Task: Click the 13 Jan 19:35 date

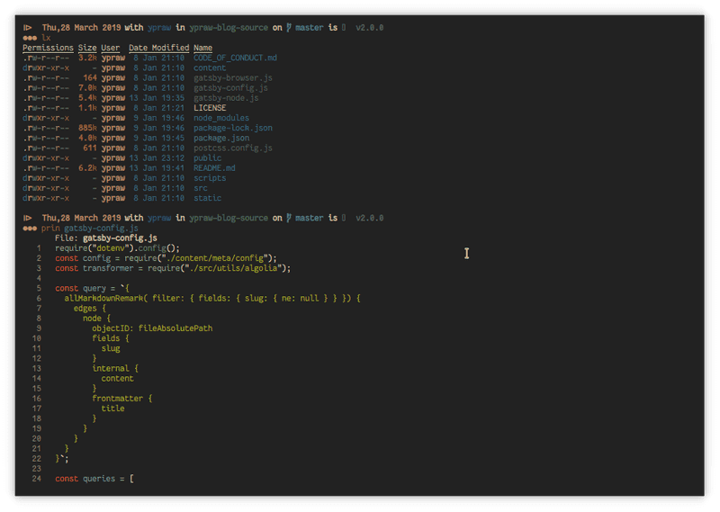Action: (157, 98)
